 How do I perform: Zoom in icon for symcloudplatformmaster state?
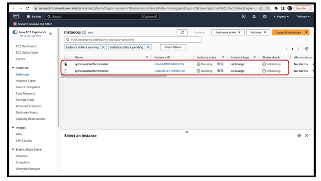219,64
